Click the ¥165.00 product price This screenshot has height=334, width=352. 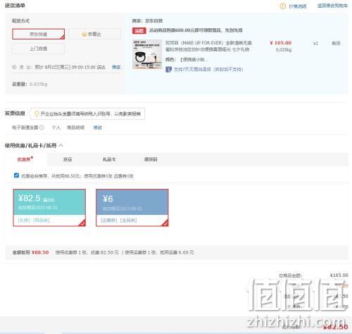280,43
